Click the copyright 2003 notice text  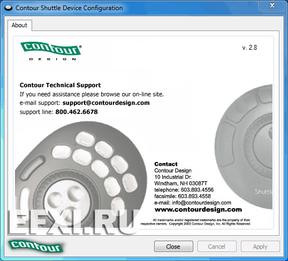pos(195,222)
